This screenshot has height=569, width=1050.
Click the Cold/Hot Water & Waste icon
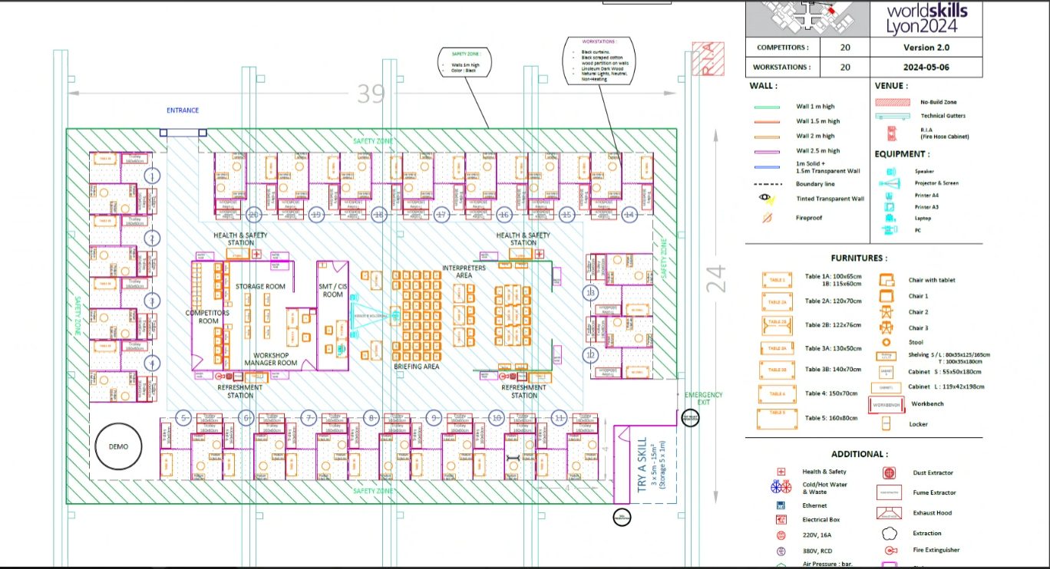pyautogui.click(x=781, y=487)
